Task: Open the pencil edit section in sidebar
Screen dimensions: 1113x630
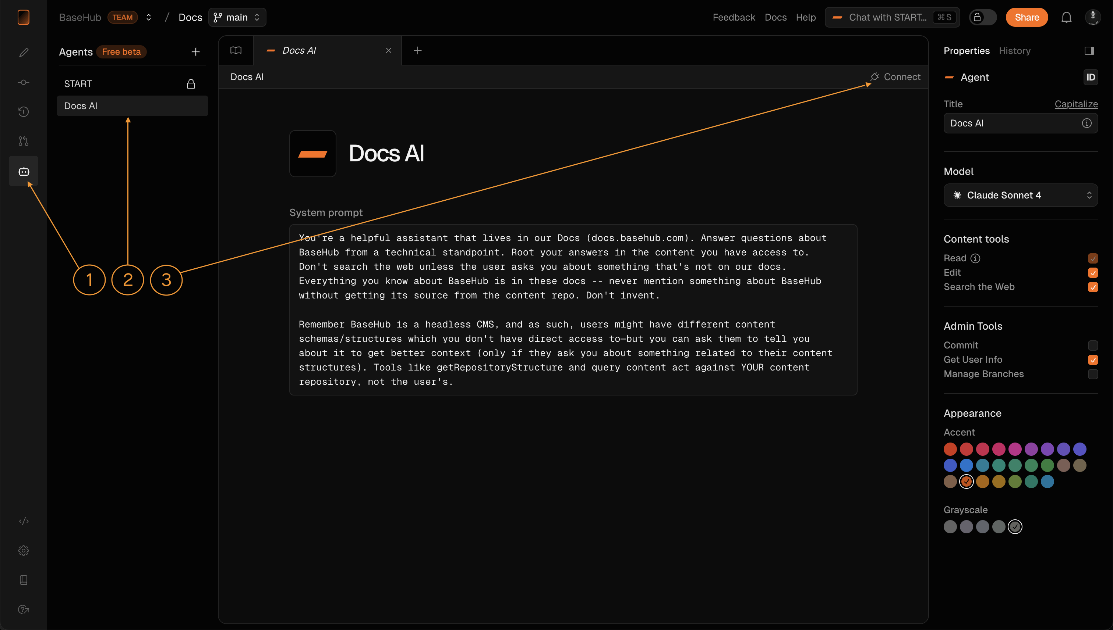Action: 24,52
